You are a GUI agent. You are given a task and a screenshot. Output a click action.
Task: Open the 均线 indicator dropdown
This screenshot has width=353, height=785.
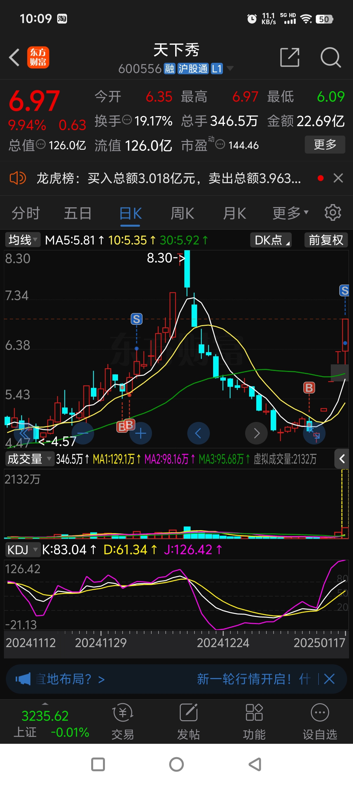pyautogui.click(x=22, y=240)
